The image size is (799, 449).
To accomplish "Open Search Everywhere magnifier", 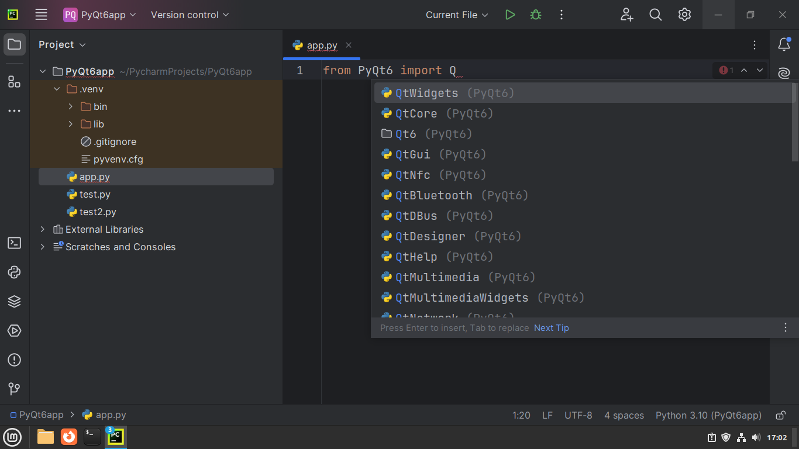I will 656,15.
